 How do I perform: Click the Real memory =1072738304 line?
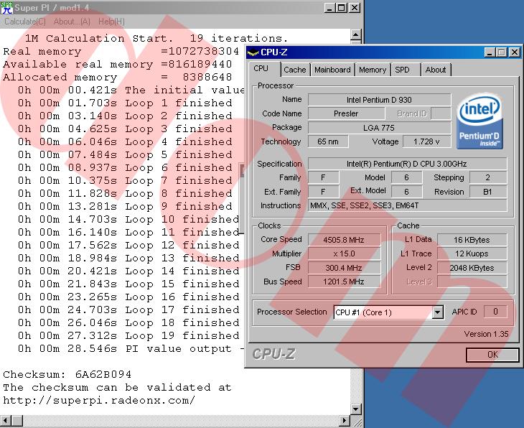tap(121, 52)
